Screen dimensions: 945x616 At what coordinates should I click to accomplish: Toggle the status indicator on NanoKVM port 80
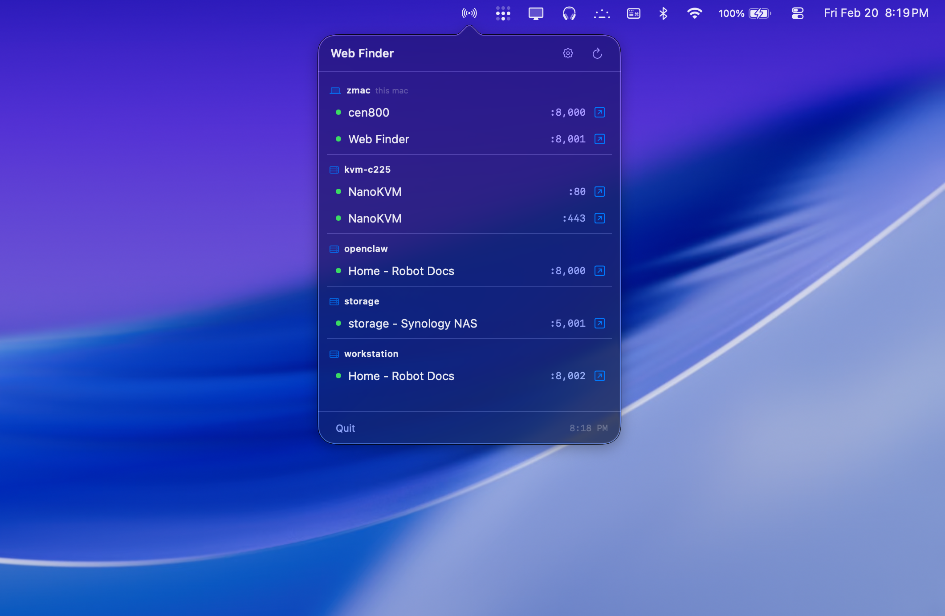coord(338,191)
